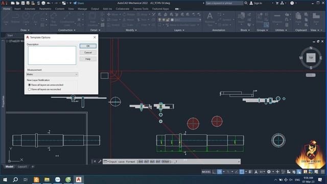Click the Help question mark icon
The image size is (327, 184).
pos(292,3)
